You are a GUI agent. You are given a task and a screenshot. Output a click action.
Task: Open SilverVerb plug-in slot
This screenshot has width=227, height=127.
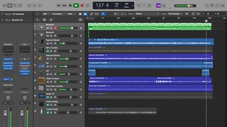tap(8, 68)
